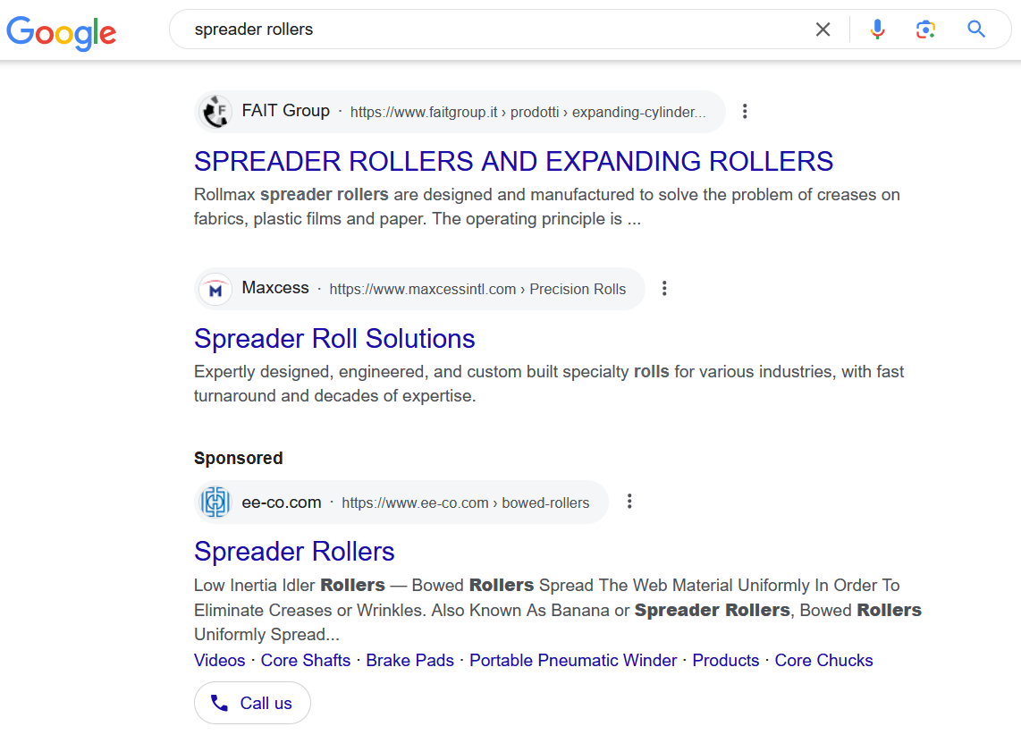Screen dimensions: 1021x735
Task: Click the Google voice search microphone icon
Action: point(877,29)
